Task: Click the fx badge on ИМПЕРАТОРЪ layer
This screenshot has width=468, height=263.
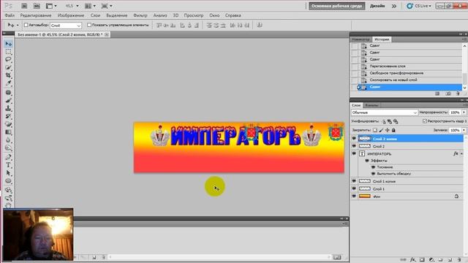Action: 456,153
